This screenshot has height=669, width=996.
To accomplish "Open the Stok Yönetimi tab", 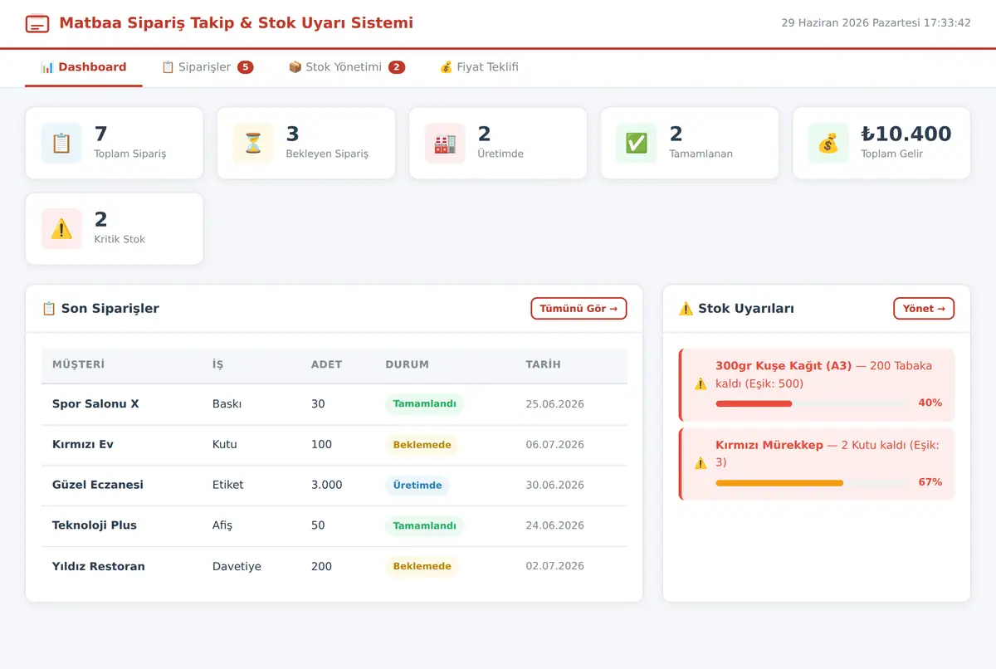I will click(347, 67).
